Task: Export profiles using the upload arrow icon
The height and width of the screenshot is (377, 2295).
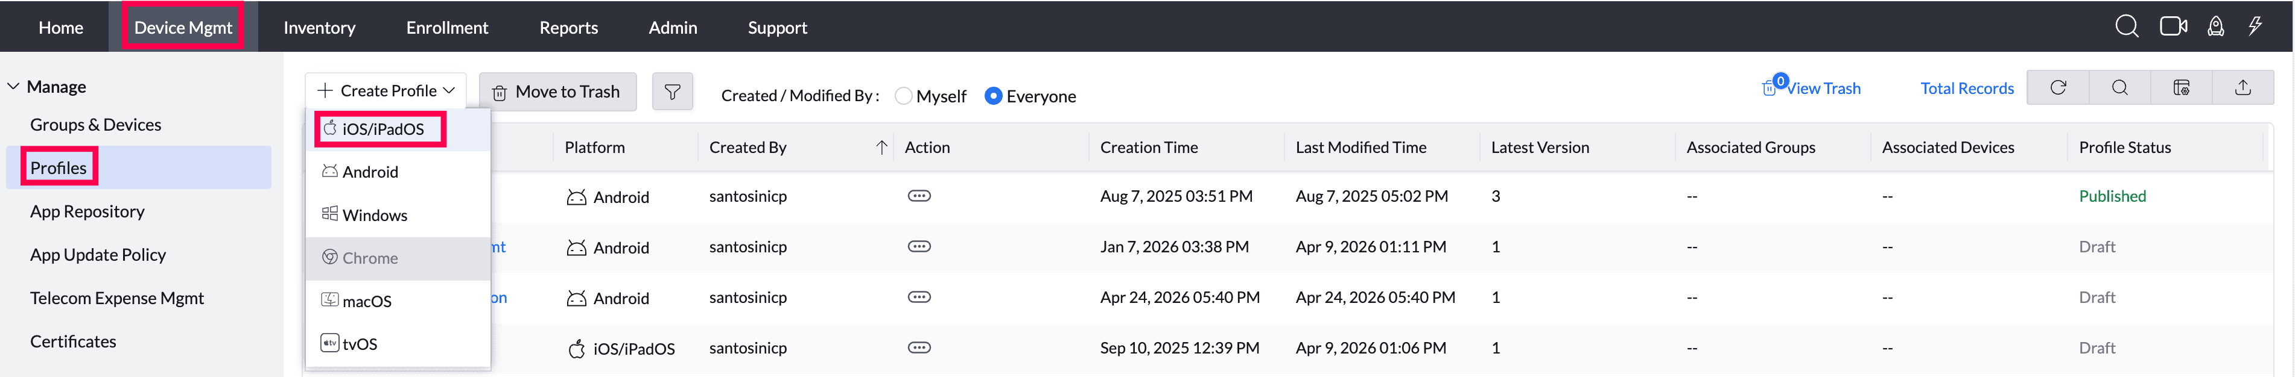Action: [x=2243, y=87]
